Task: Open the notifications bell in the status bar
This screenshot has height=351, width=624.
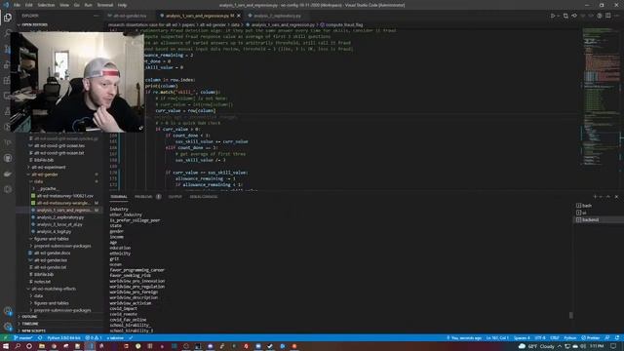Action: 616,338
